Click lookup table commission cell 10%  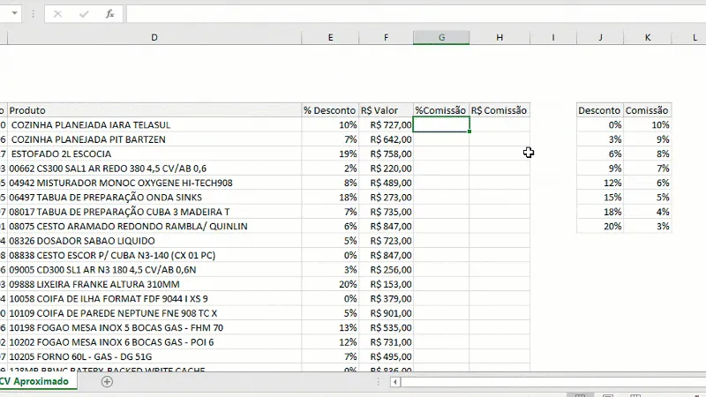648,124
